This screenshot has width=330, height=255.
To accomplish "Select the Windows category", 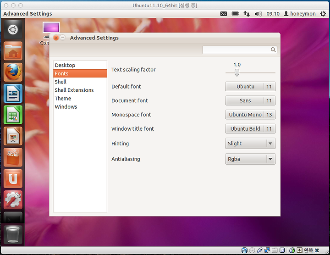I will point(80,107).
